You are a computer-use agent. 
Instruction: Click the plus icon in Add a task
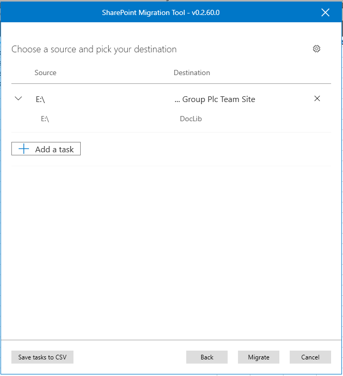tap(24, 149)
